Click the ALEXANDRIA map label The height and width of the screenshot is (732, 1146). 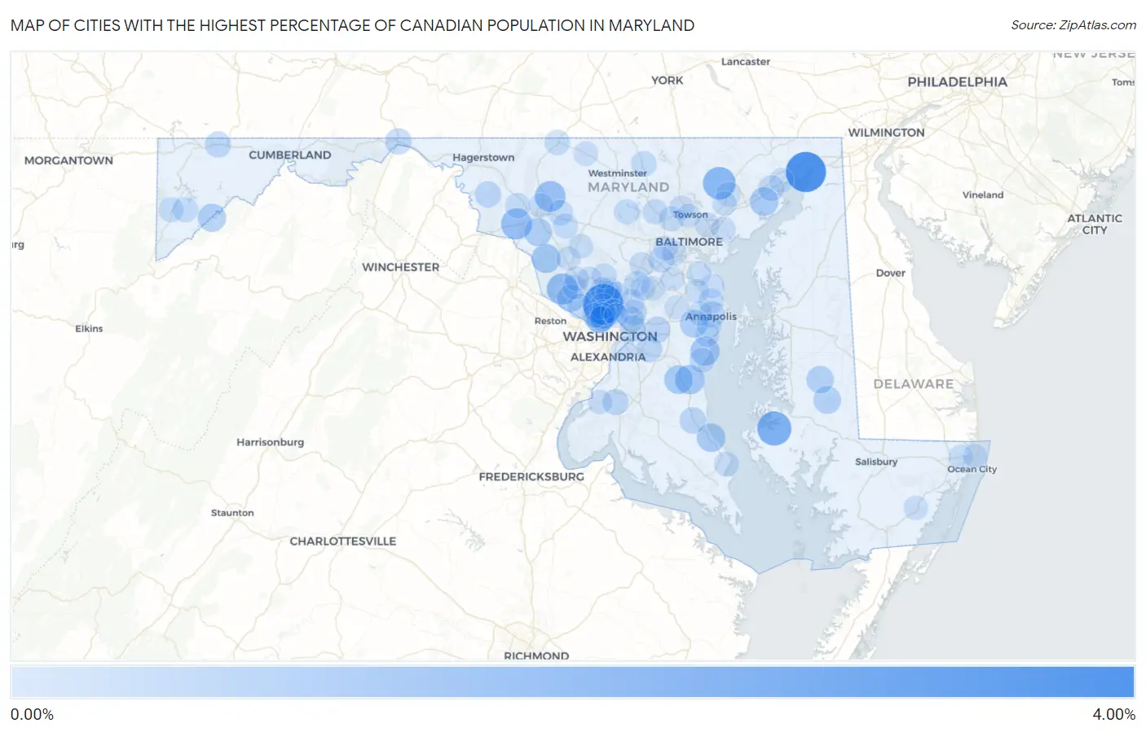pos(608,357)
